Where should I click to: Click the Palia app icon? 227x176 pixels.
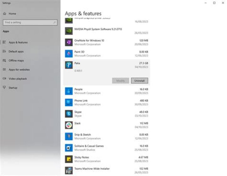point(69,65)
